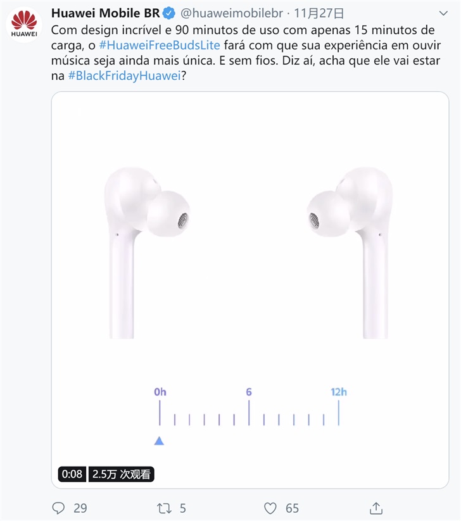
Task: Open the #HuaweiFreeBudsLite hashtag
Action: coord(160,45)
